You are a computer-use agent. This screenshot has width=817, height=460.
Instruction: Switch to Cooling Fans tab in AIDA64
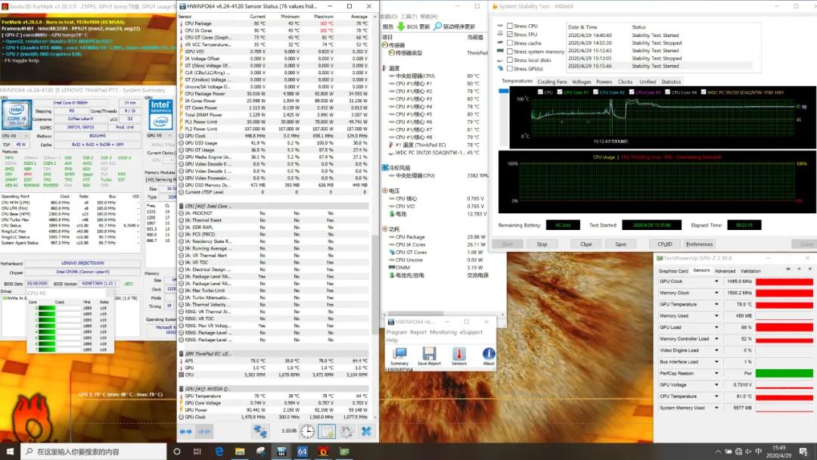coord(551,82)
